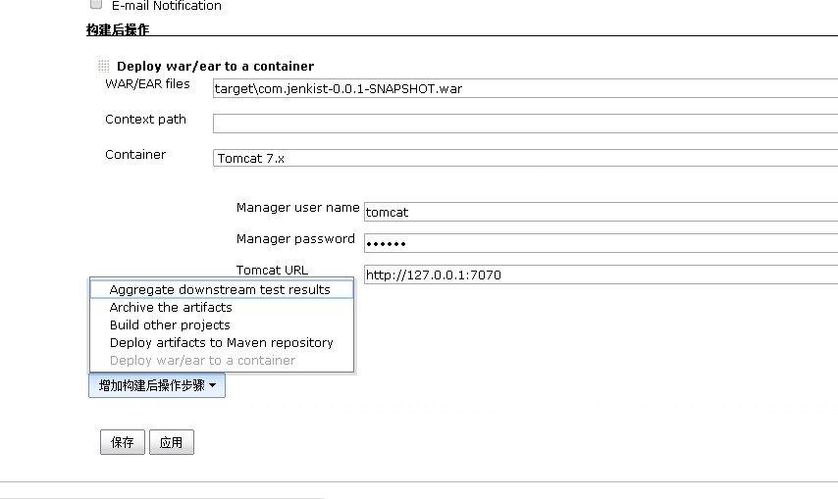This screenshot has height=499, width=838.
Task: Click the 'Context path' label
Action: [145, 119]
